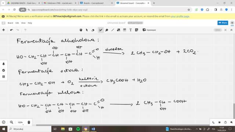
Task: Open the Board menu
Action: click(10, 23)
